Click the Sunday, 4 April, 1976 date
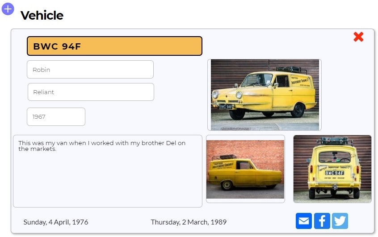 coord(56,222)
